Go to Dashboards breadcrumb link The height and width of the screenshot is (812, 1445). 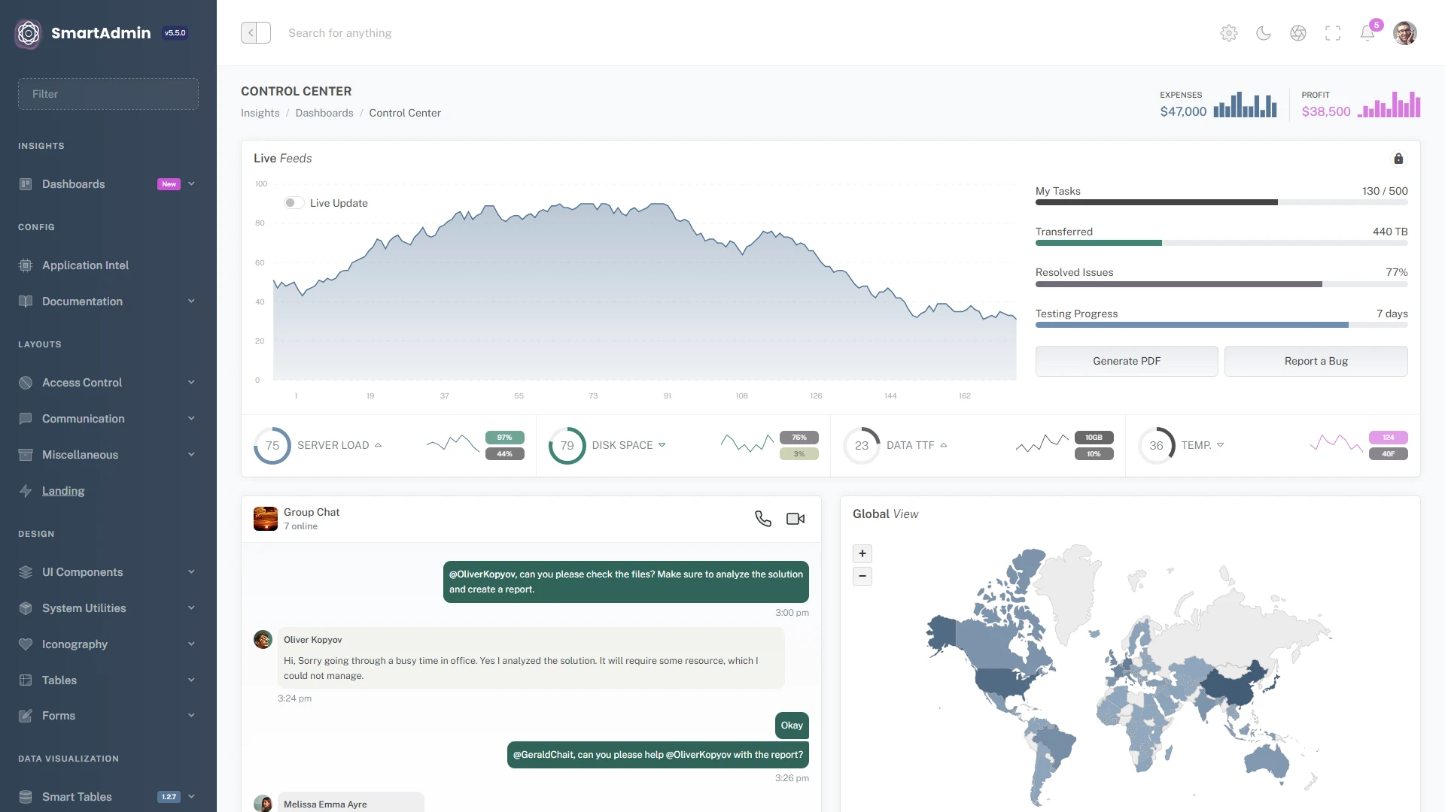(324, 114)
